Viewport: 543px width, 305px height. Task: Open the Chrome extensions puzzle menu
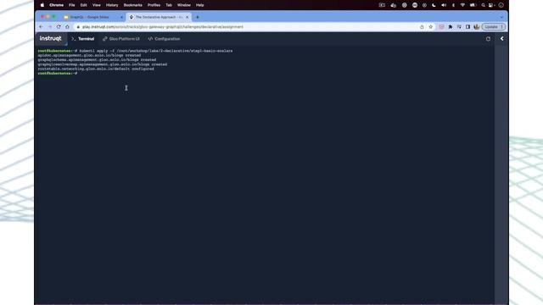click(x=451, y=26)
